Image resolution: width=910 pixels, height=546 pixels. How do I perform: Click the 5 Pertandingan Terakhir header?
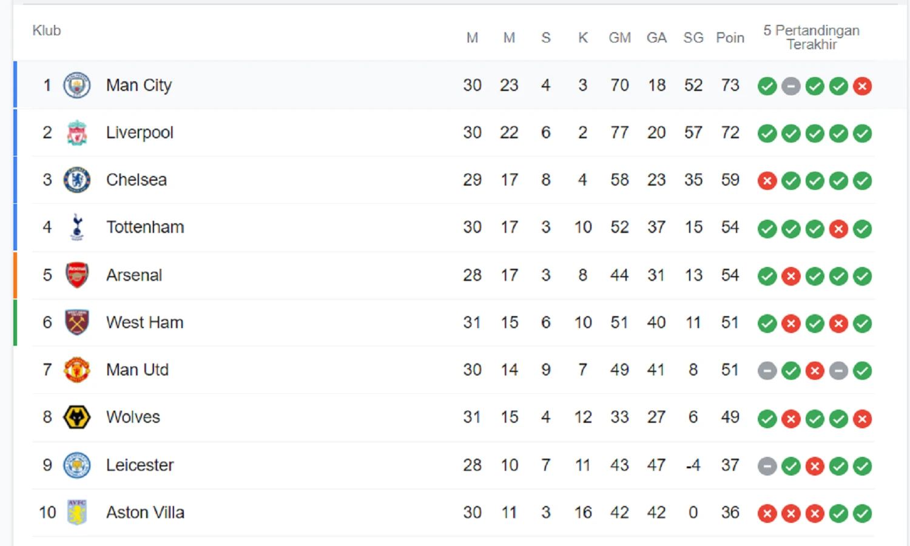(x=811, y=37)
